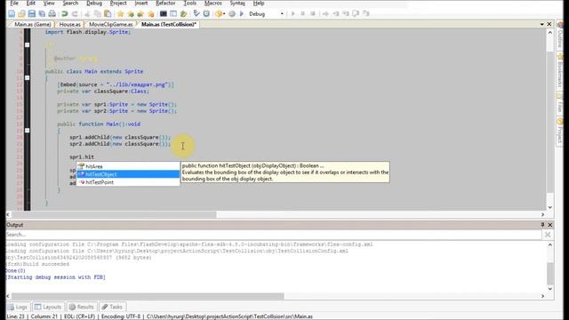The height and width of the screenshot is (320, 569).
Task: Open the Syntax menu
Action: (237, 4)
